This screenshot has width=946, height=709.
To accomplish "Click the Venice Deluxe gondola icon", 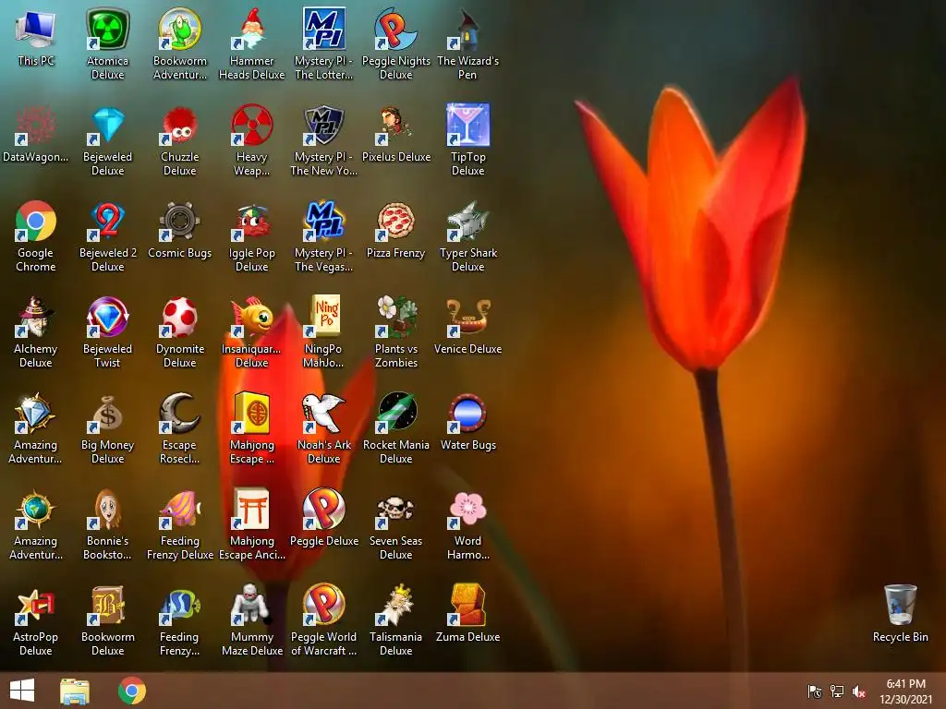I will click(467, 317).
